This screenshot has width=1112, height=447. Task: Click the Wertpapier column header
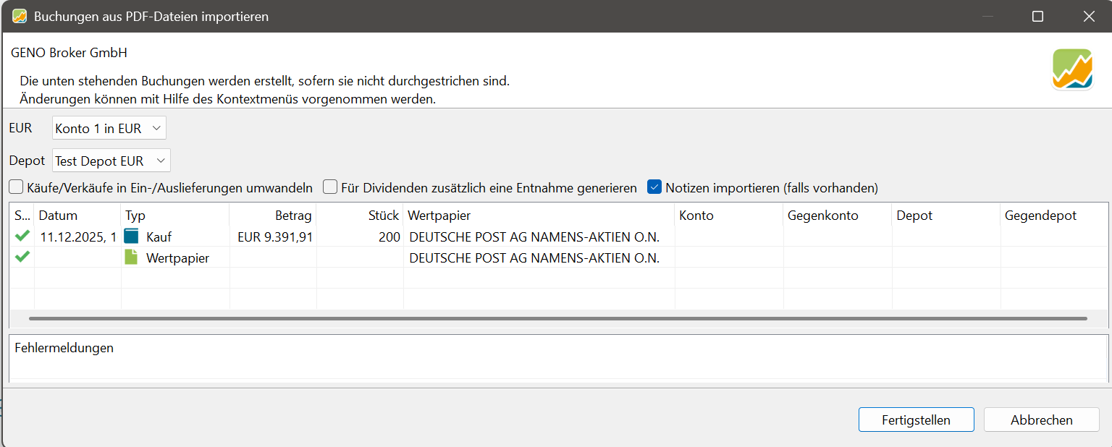(539, 216)
